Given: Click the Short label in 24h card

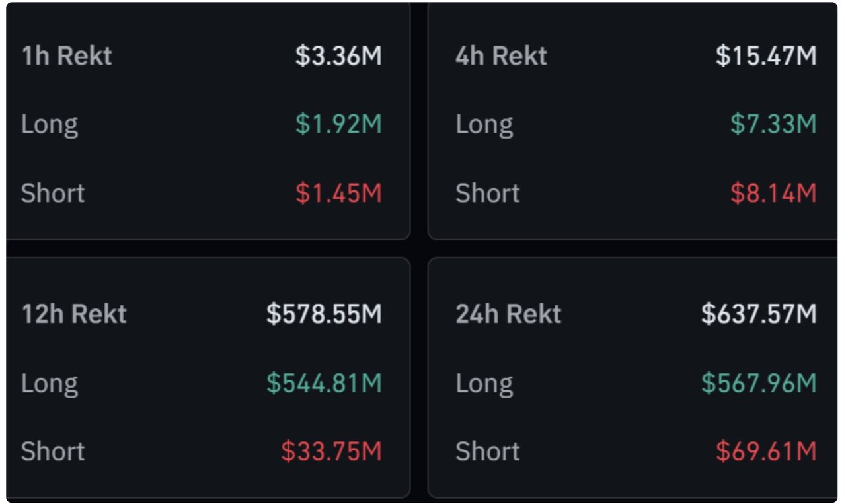Looking at the screenshot, I should tap(488, 451).
